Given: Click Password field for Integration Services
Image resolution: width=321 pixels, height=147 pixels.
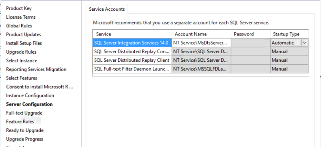Looking at the screenshot, I should click(250, 43).
